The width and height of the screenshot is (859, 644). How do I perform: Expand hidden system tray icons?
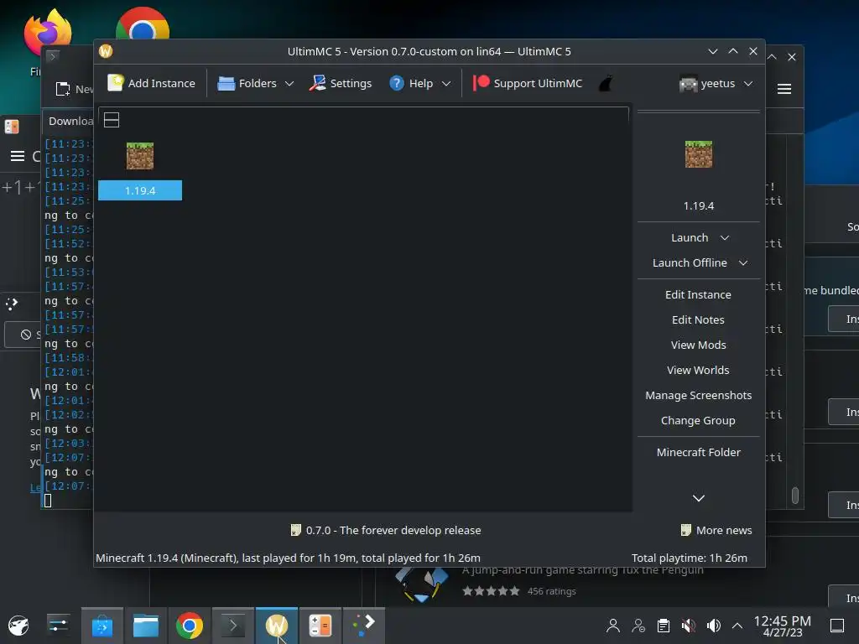(737, 626)
